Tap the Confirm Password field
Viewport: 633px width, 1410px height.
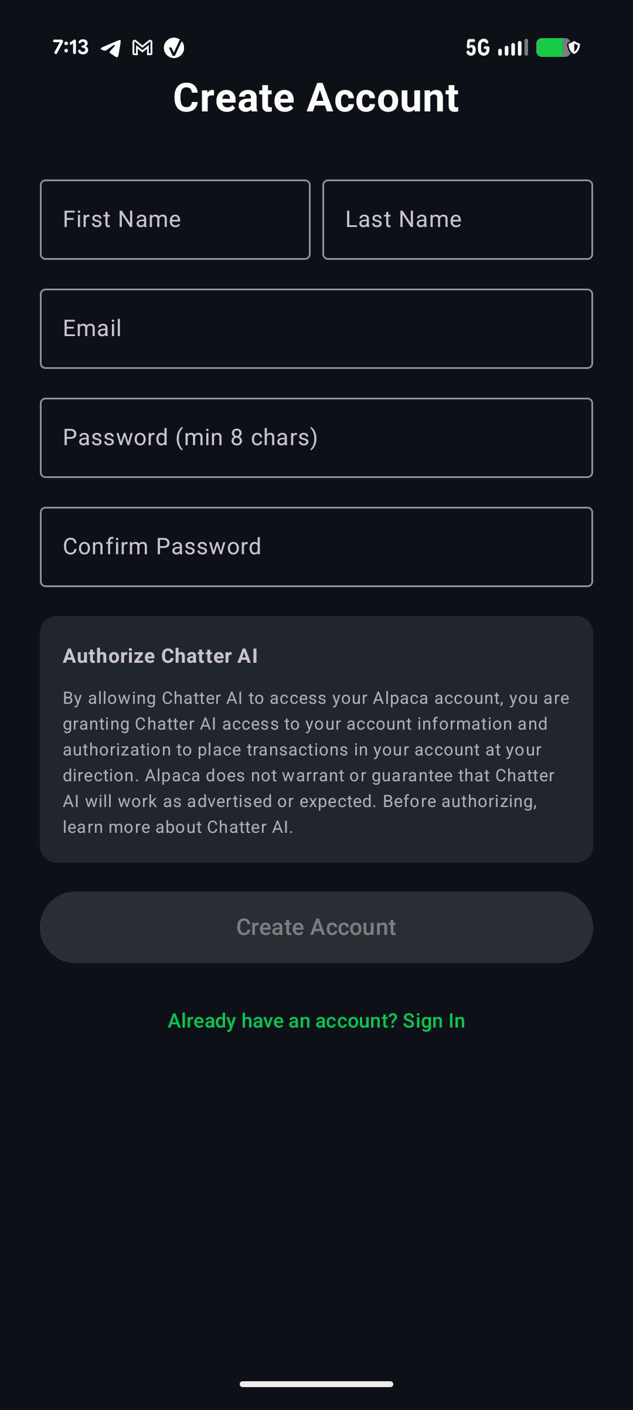(316, 547)
